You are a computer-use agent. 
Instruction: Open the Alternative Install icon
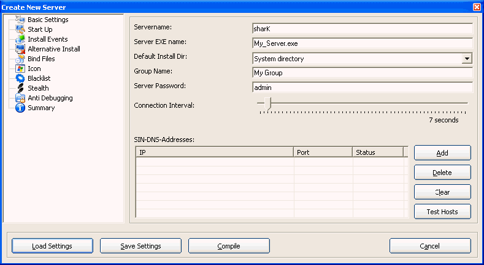pos(20,49)
